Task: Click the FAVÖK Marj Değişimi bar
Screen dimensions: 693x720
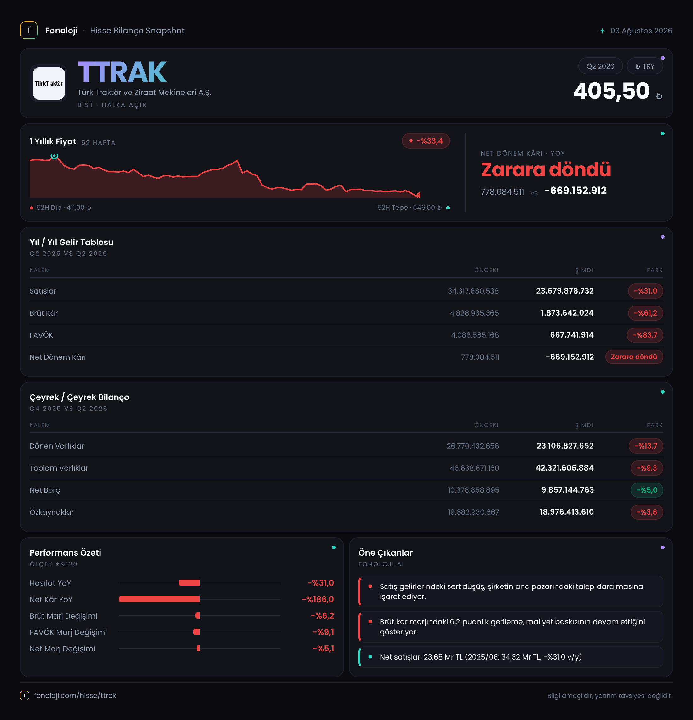Action: [x=197, y=632]
